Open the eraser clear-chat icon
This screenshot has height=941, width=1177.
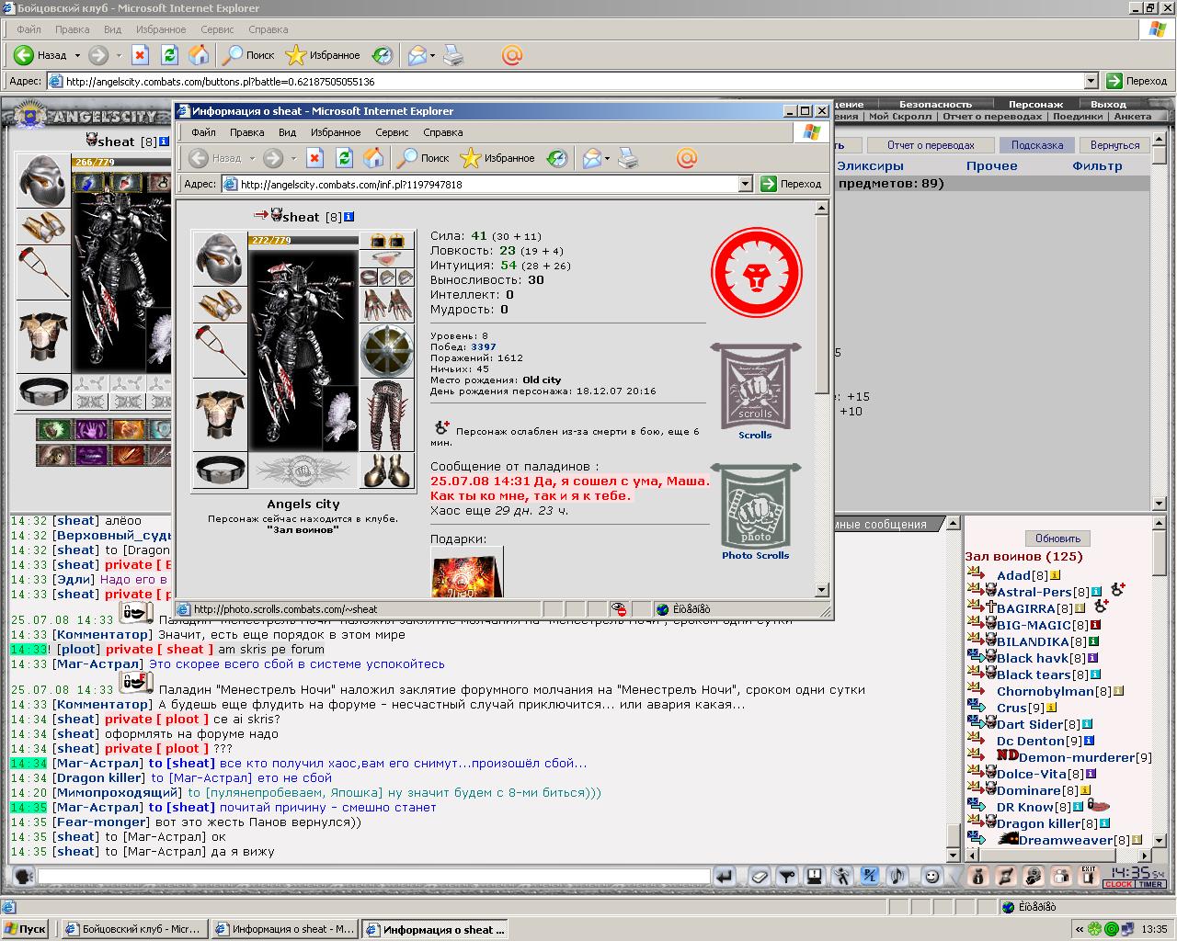(x=759, y=876)
